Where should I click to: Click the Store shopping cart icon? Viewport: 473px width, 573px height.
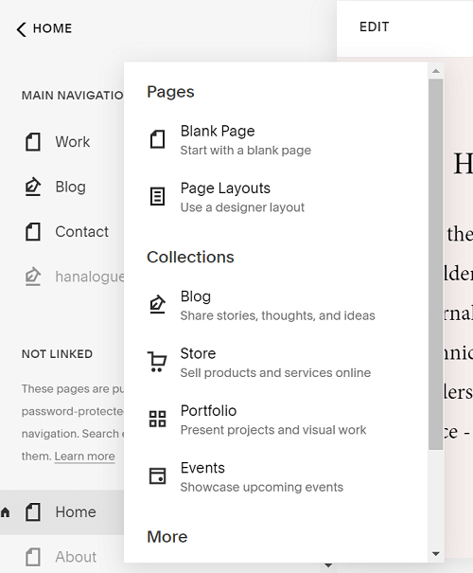click(x=157, y=362)
